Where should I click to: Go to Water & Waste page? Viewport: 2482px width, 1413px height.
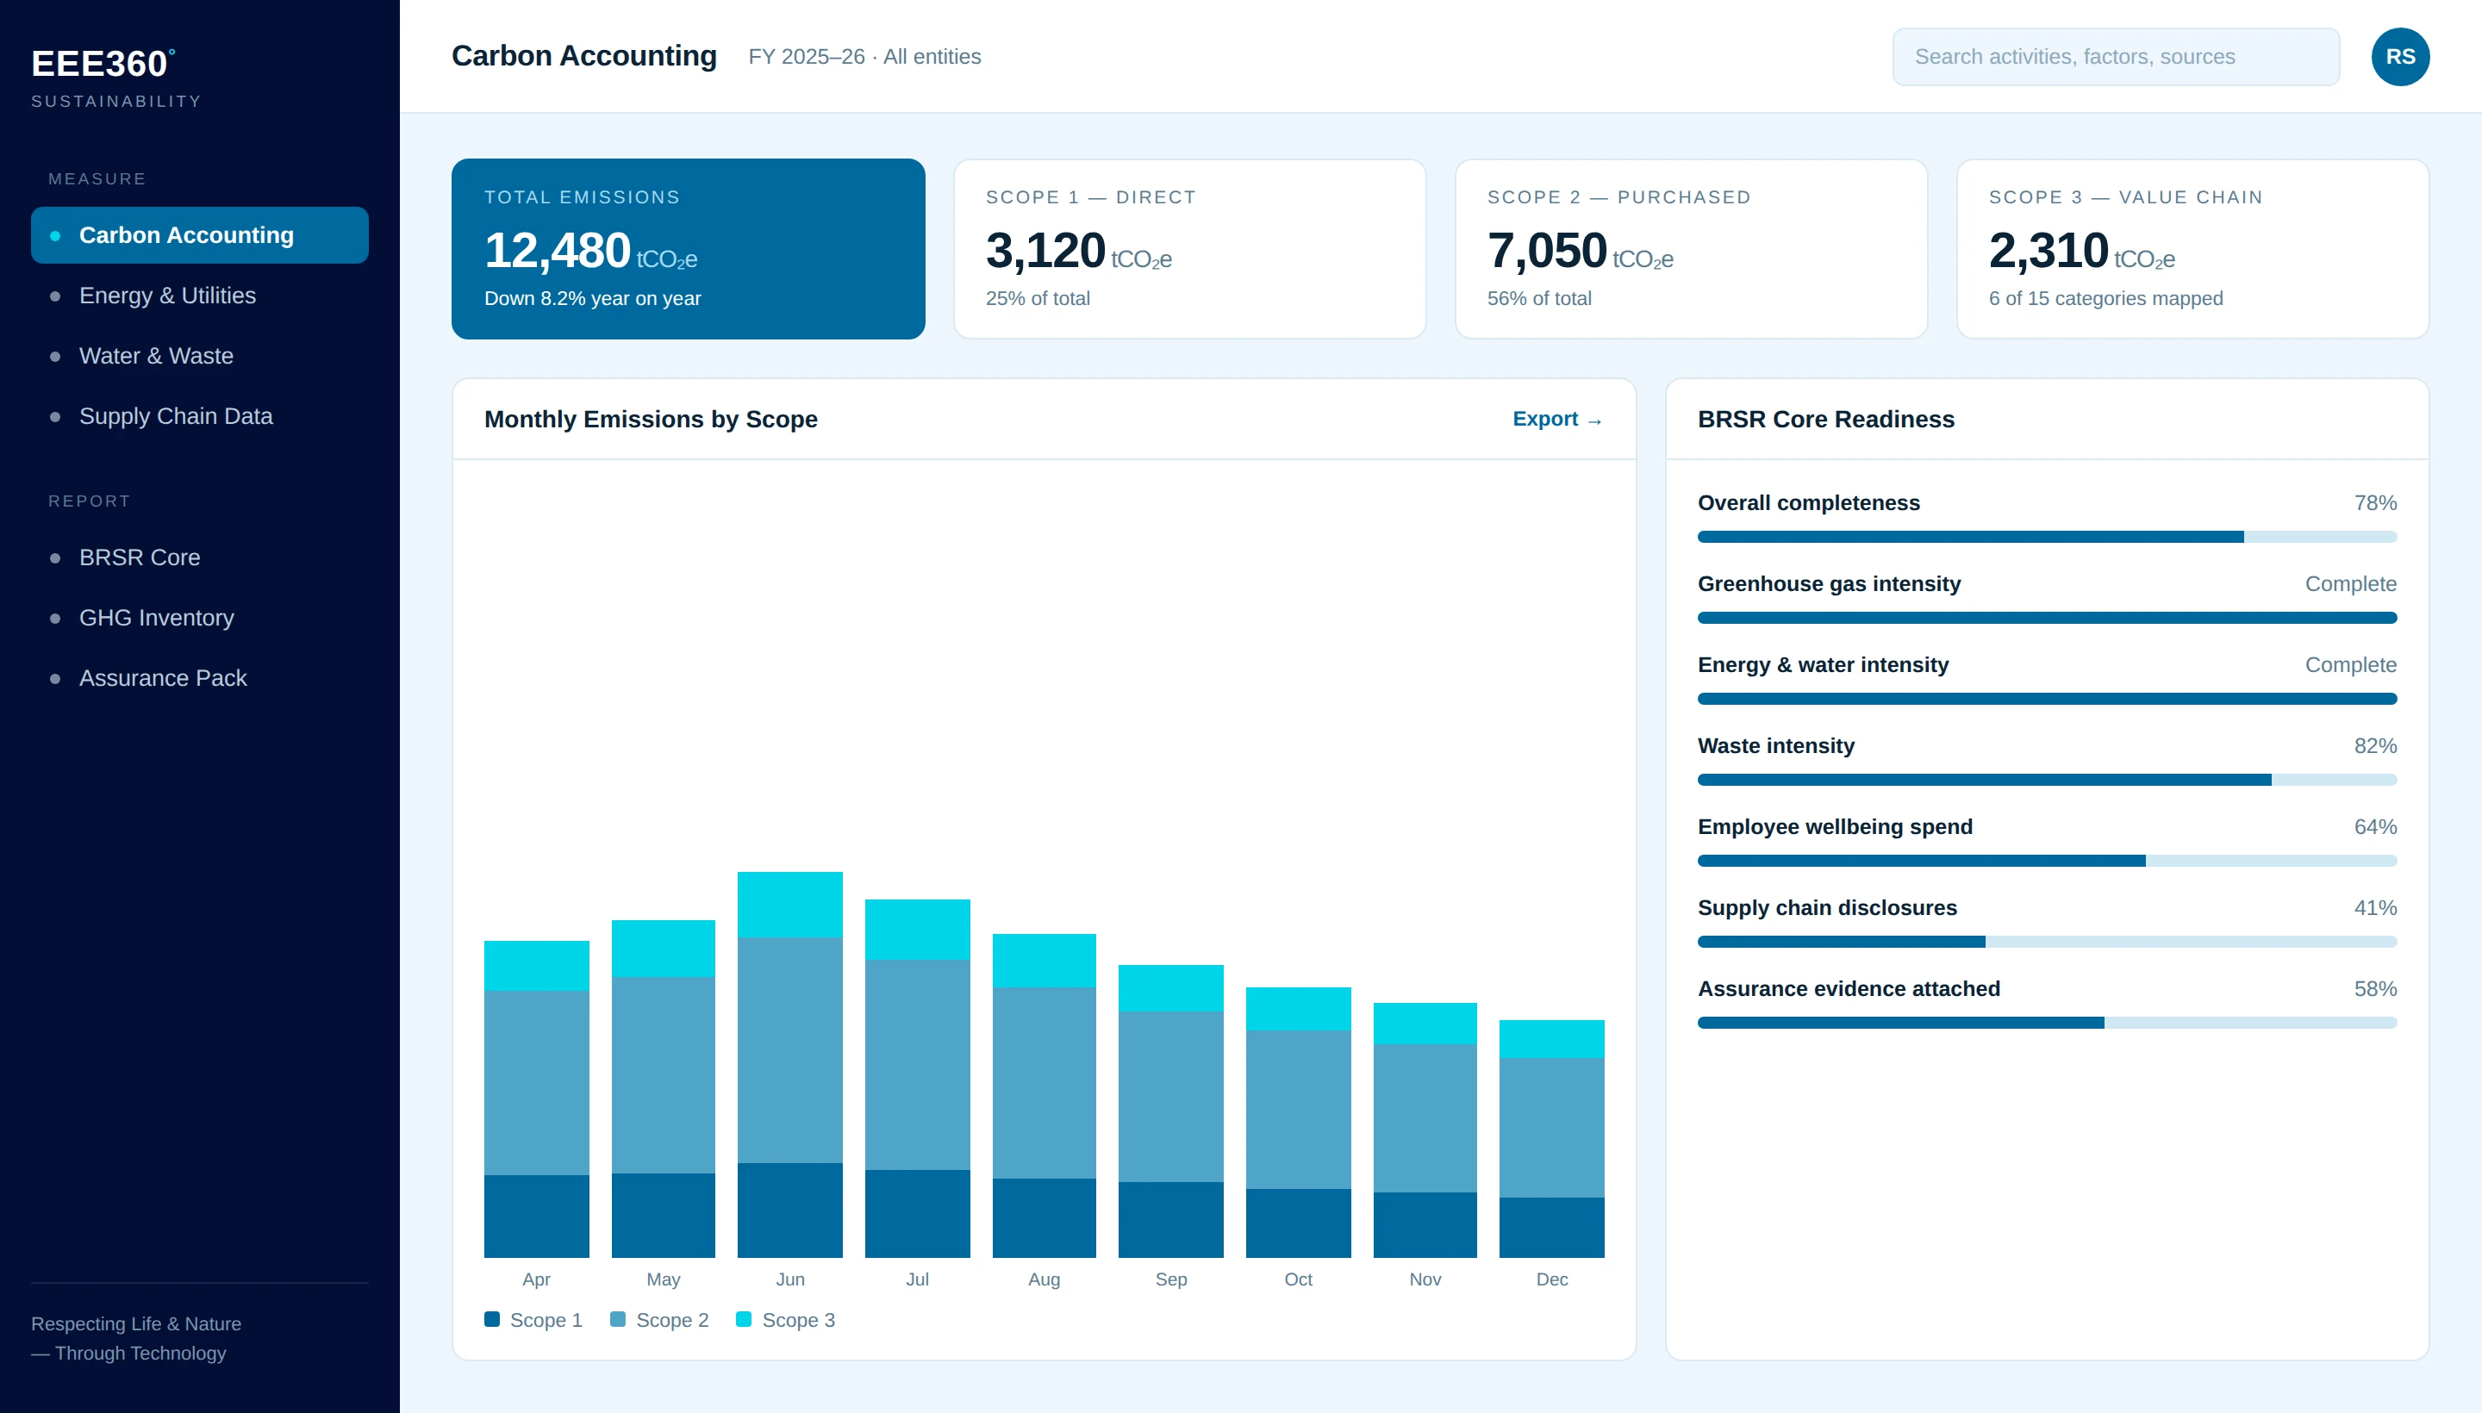pyautogui.click(x=200, y=355)
